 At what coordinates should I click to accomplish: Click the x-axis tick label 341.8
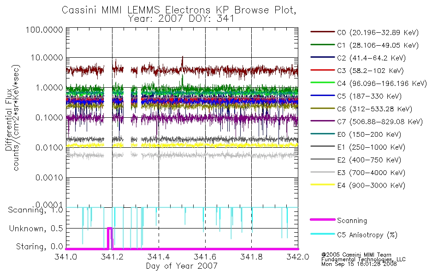[251, 257]
